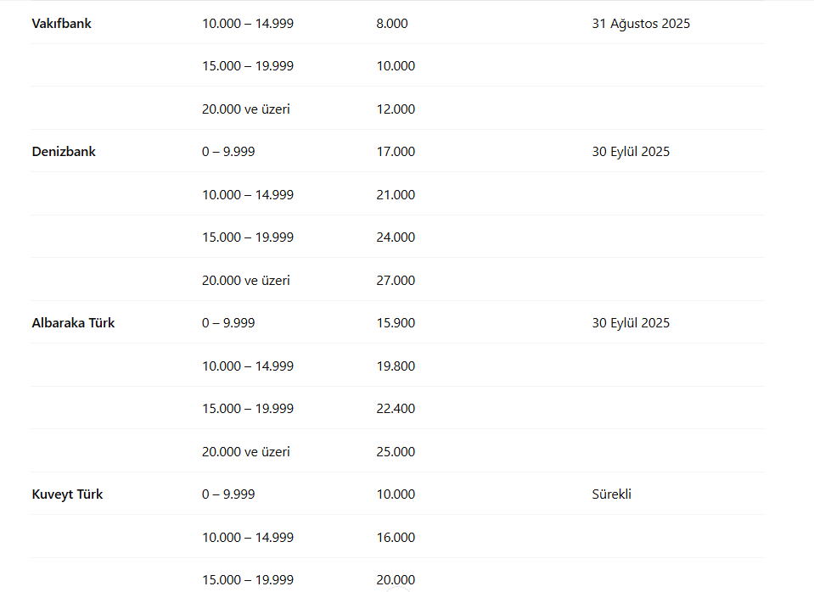This screenshot has width=814, height=592.
Task: Select the 22.400 amount cell
Action: [396, 409]
